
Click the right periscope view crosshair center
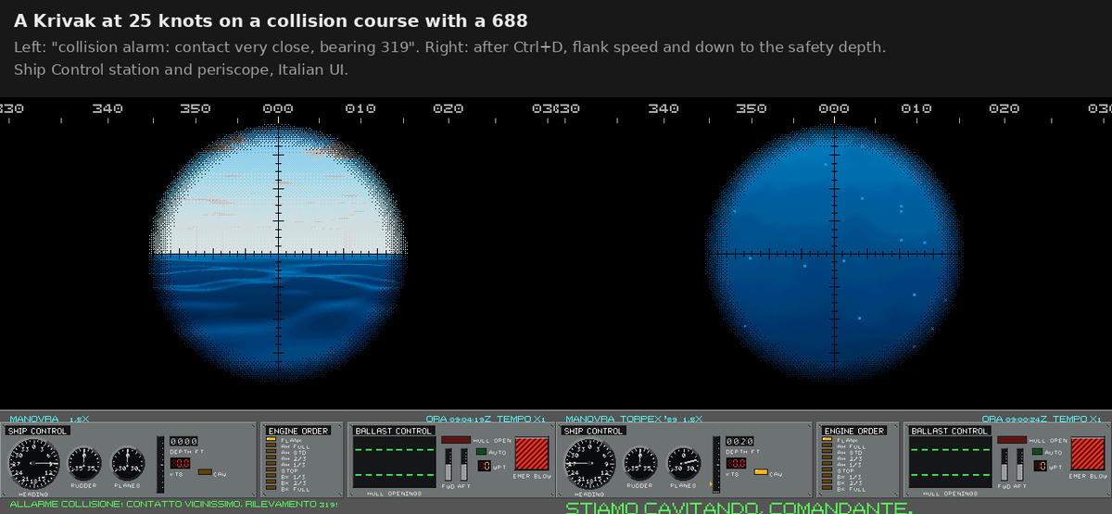[x=835, y=253]
